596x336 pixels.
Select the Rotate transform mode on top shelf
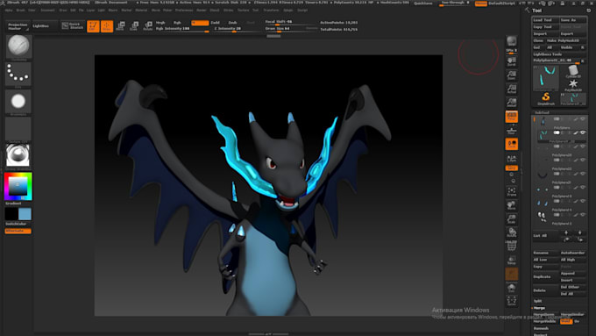(148, 26)
